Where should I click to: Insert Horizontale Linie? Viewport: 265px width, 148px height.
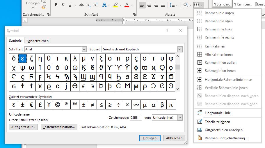[x=227, y=113]
